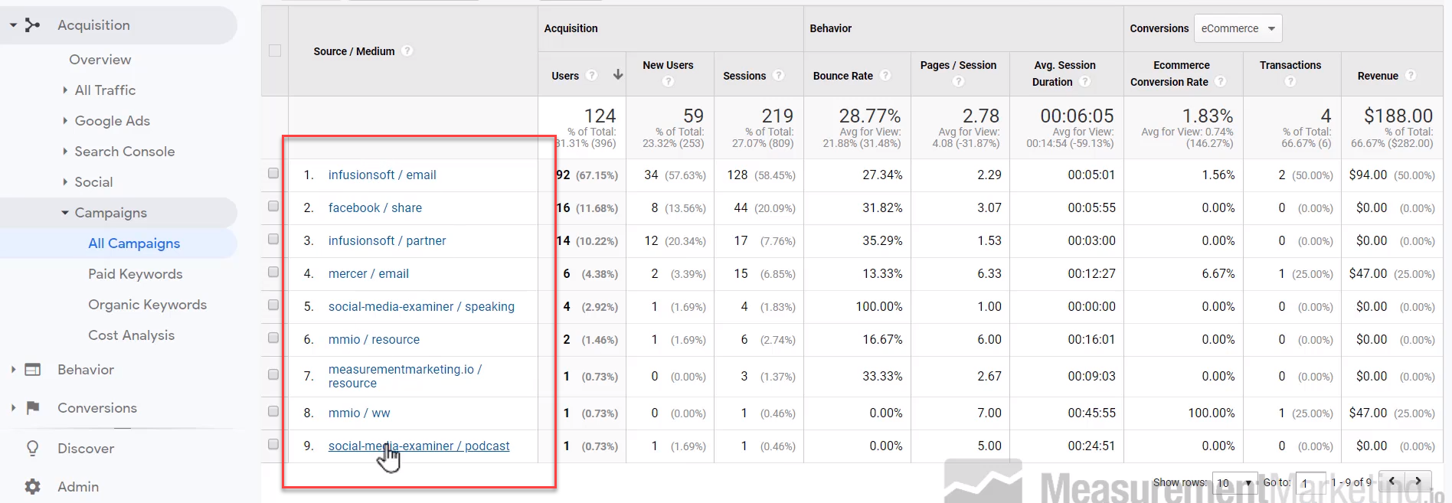Check the social-media-examiner / podcast row checkbox
Viewport: 1452px width, 503px height.
pos(273,444)
